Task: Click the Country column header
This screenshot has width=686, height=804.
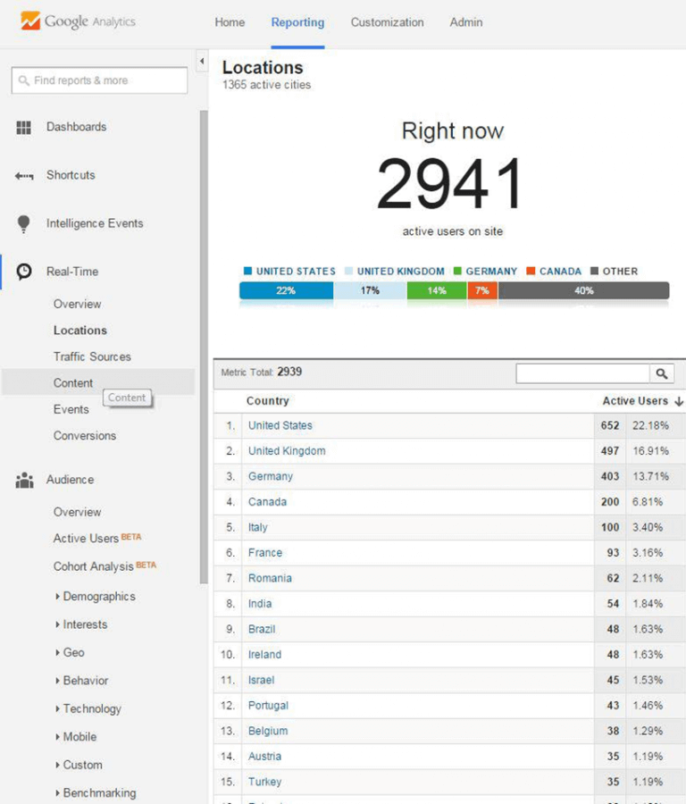Action: [268, 401]
